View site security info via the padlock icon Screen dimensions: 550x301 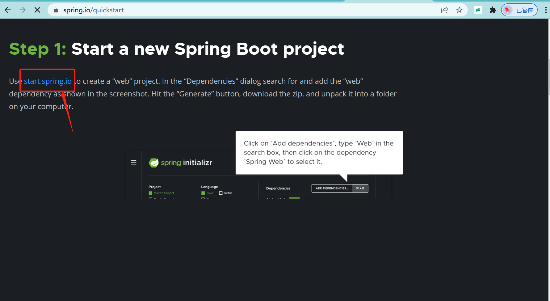tap(56, 10)
